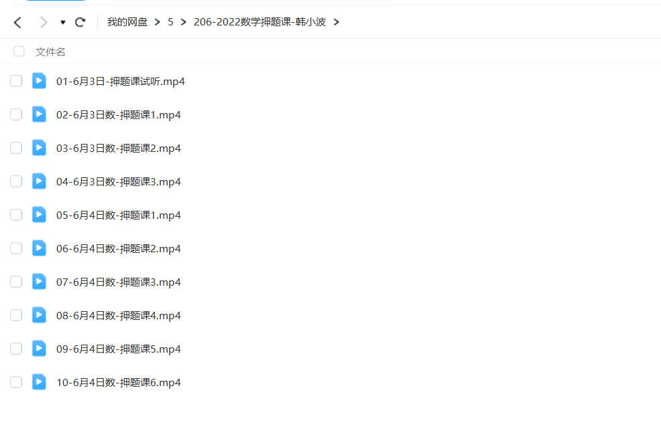Viewport: 661px width, 443px height.
Task: Open file 04-6月3日数-押题课3.mp4
Action: click(x=119, y=182)
